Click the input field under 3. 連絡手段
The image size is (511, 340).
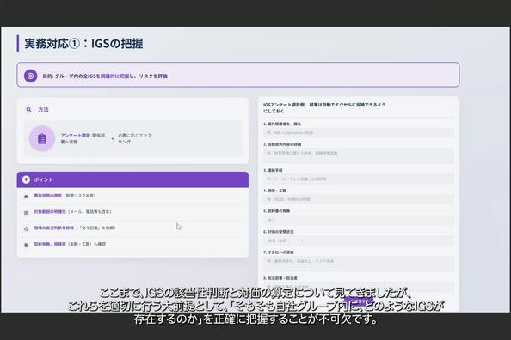tap(359, 179)
